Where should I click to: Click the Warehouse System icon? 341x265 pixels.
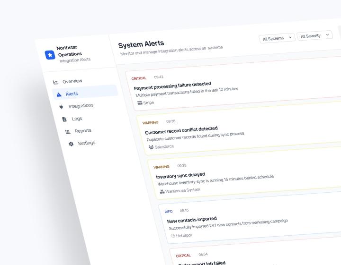click(x=162, y=191)
